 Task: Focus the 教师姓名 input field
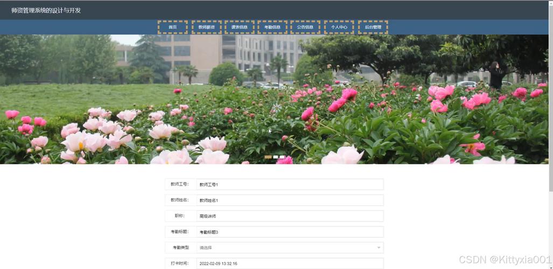pyautogui.click(x=290, y=200)
